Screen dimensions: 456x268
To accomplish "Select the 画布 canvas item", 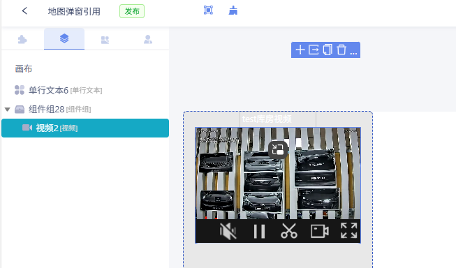I will [24, 69].
